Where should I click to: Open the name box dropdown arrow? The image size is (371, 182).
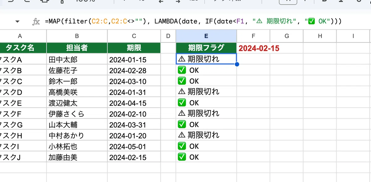coord(17,22)
